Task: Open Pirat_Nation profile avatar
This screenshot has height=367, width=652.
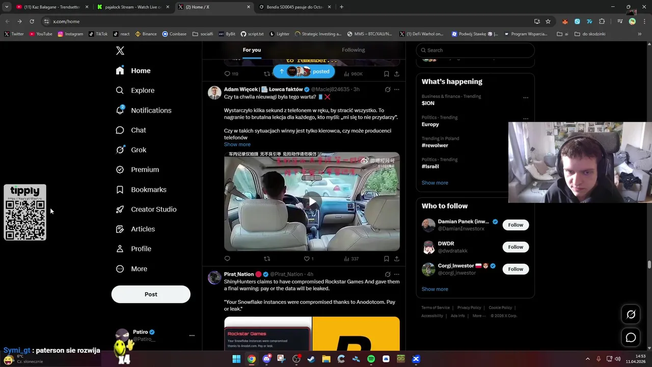Action: [214, 277]
